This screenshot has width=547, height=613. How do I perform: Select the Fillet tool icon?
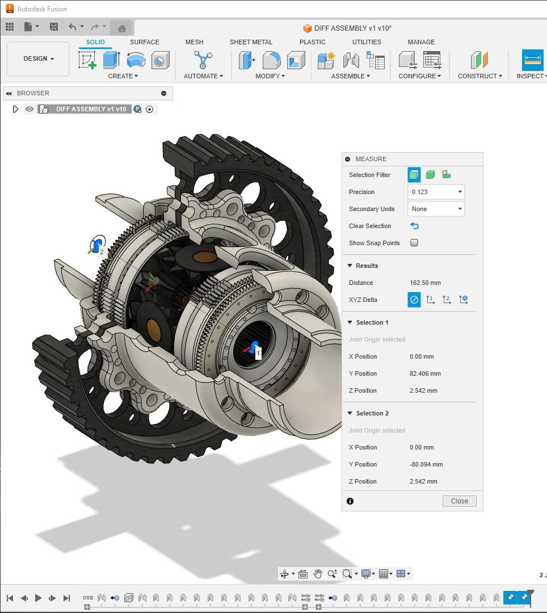tap(271, 60)
